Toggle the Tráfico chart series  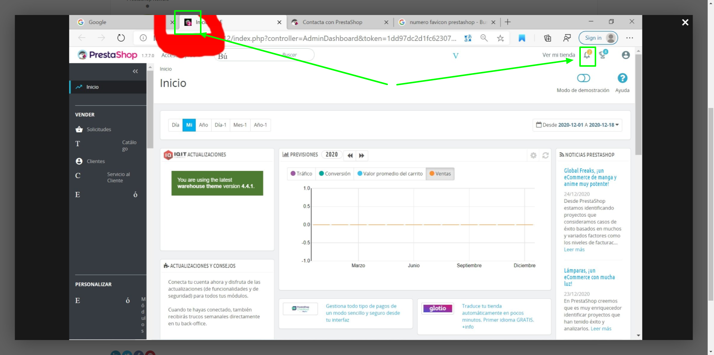(x=301, y=174)
